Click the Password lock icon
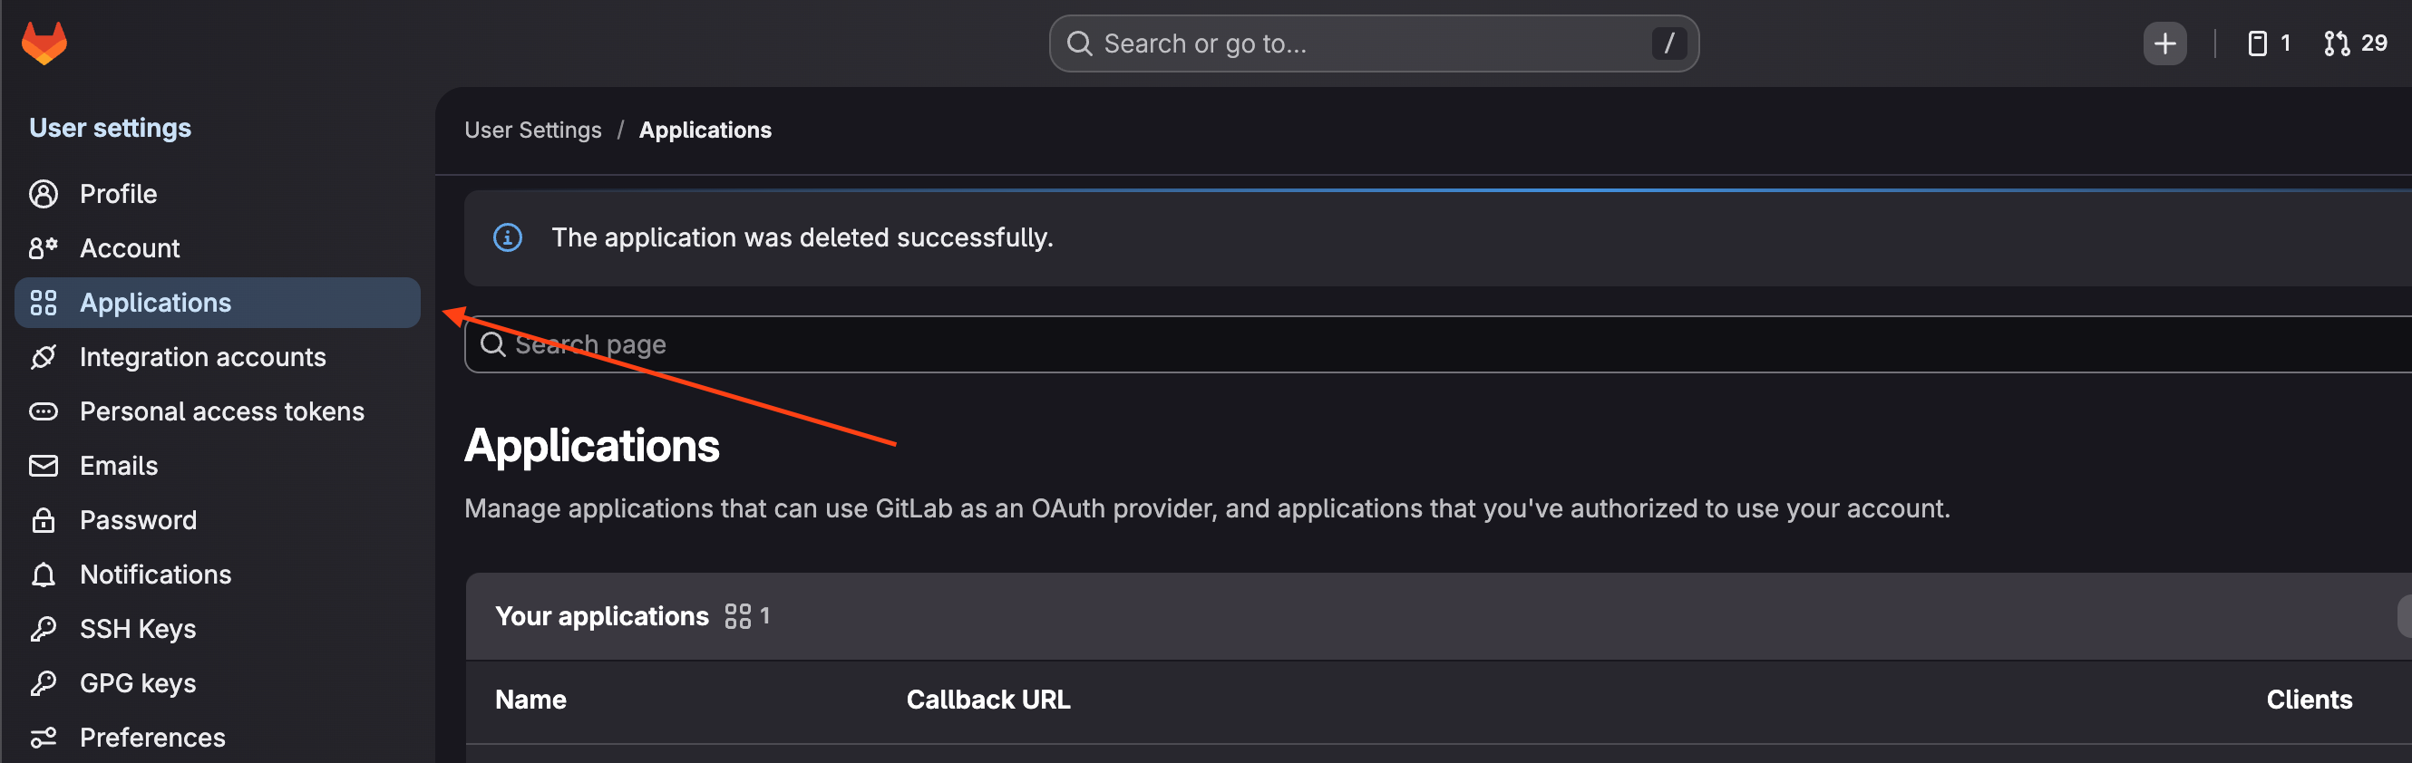The width and height of the screenshot is (2412, 763). click(44, 519)
